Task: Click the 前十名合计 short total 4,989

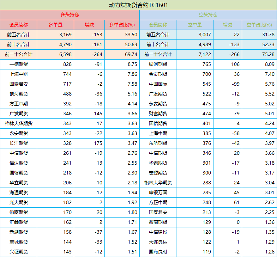Action: (x=205, y=44)
